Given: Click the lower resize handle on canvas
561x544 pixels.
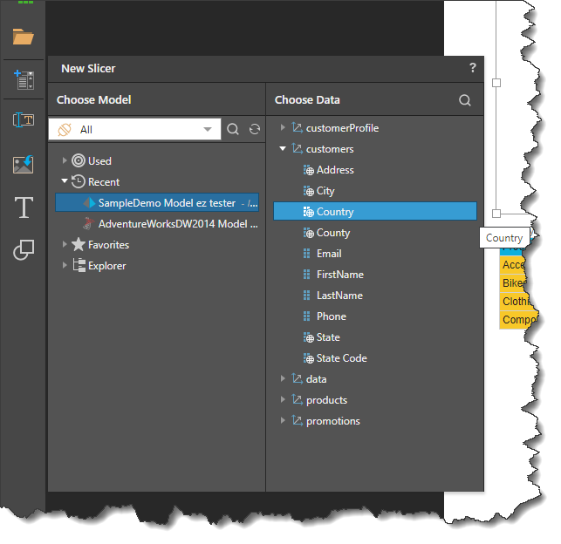Looking at the screenshot, I should [496, 214].
